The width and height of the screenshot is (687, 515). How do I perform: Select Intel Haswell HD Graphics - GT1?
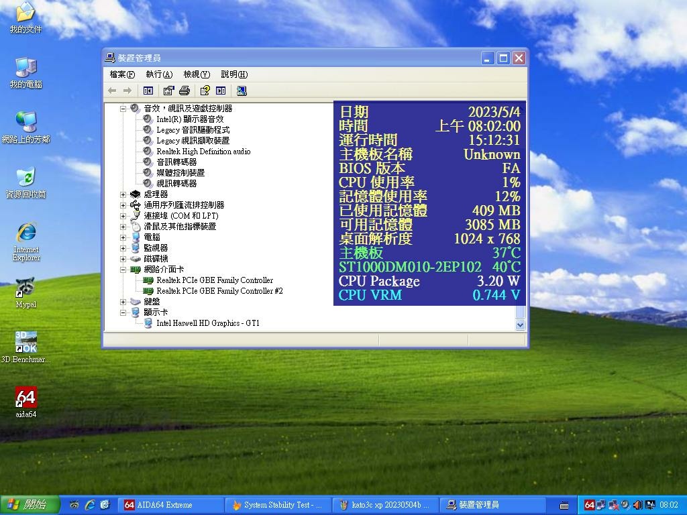[208, 323]
